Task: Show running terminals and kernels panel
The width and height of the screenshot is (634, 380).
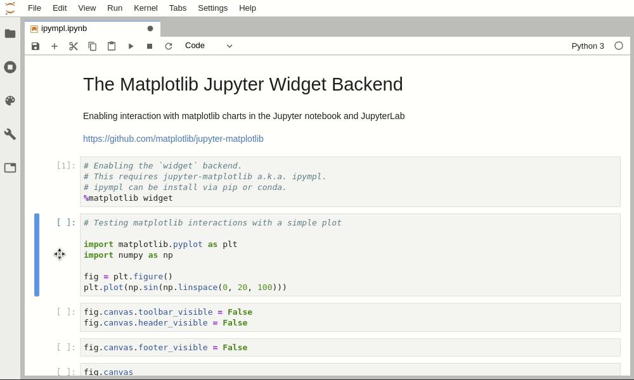Action: click(x=10, y=67)
